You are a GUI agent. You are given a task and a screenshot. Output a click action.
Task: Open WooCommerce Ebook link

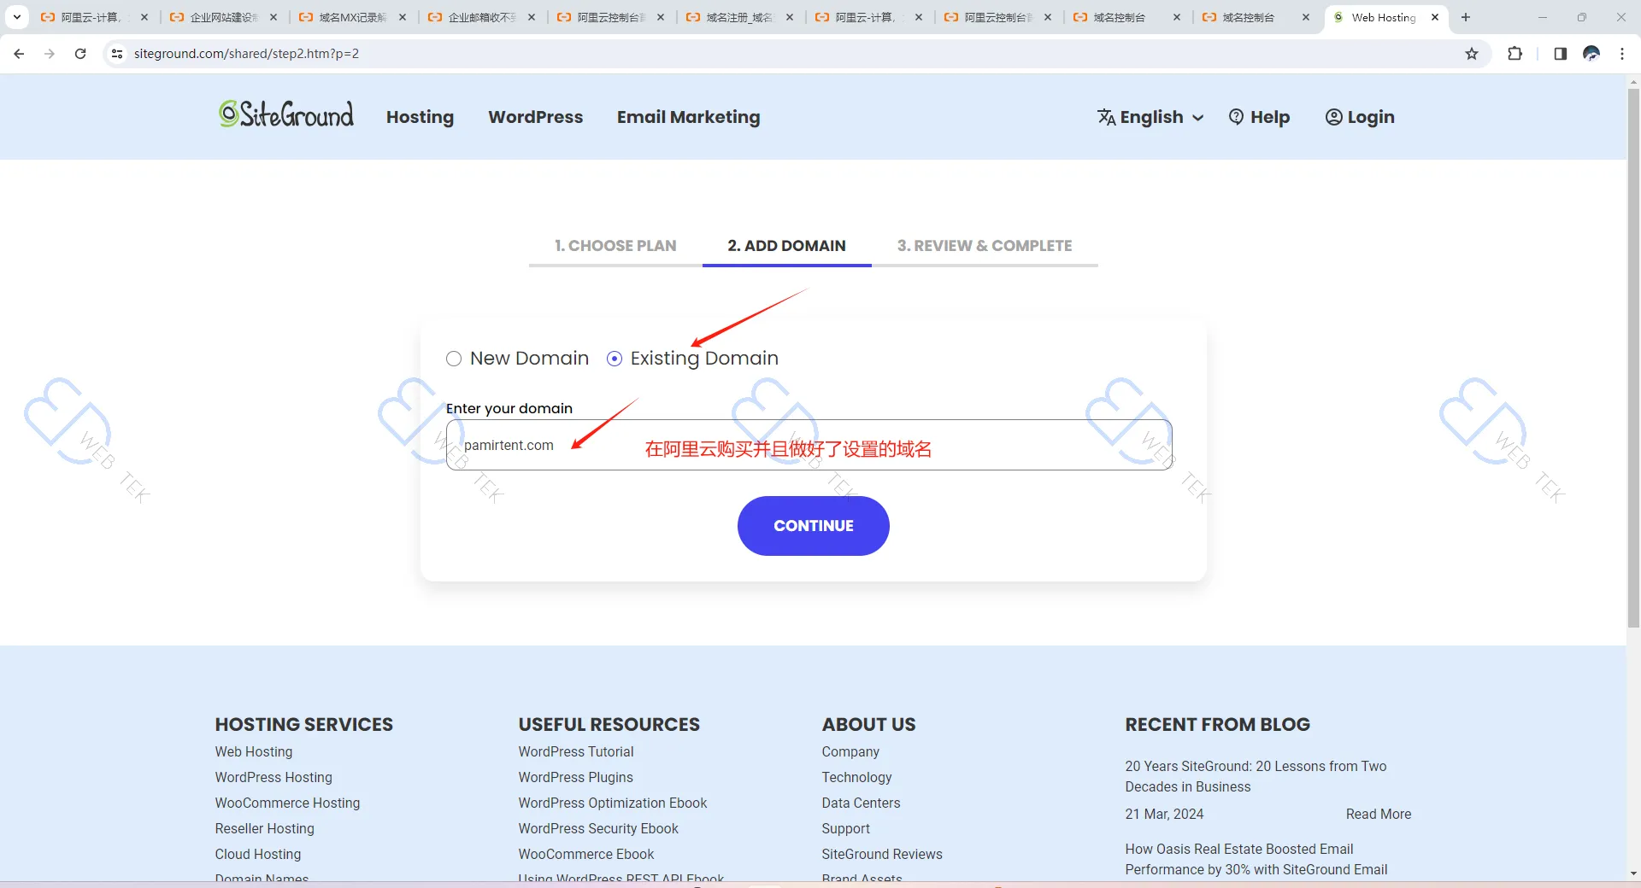586,855
